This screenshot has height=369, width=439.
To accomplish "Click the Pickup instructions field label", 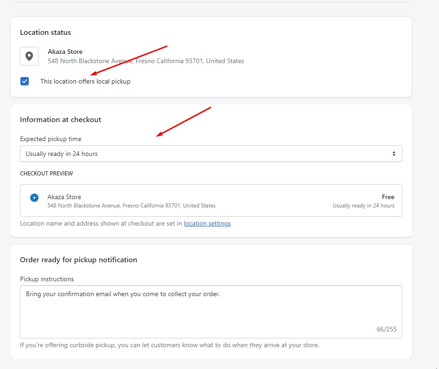I will pos(47,279).
